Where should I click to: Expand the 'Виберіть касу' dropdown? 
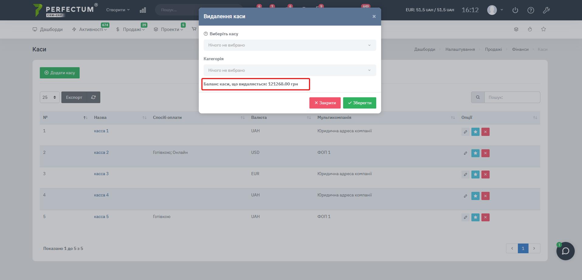coord(290,45)
